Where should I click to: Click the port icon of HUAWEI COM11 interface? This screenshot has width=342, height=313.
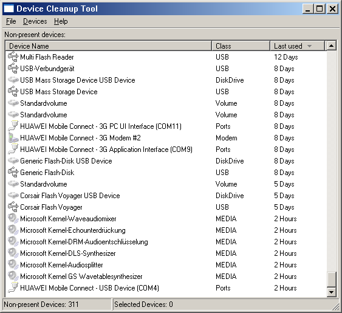coord(13,126)
